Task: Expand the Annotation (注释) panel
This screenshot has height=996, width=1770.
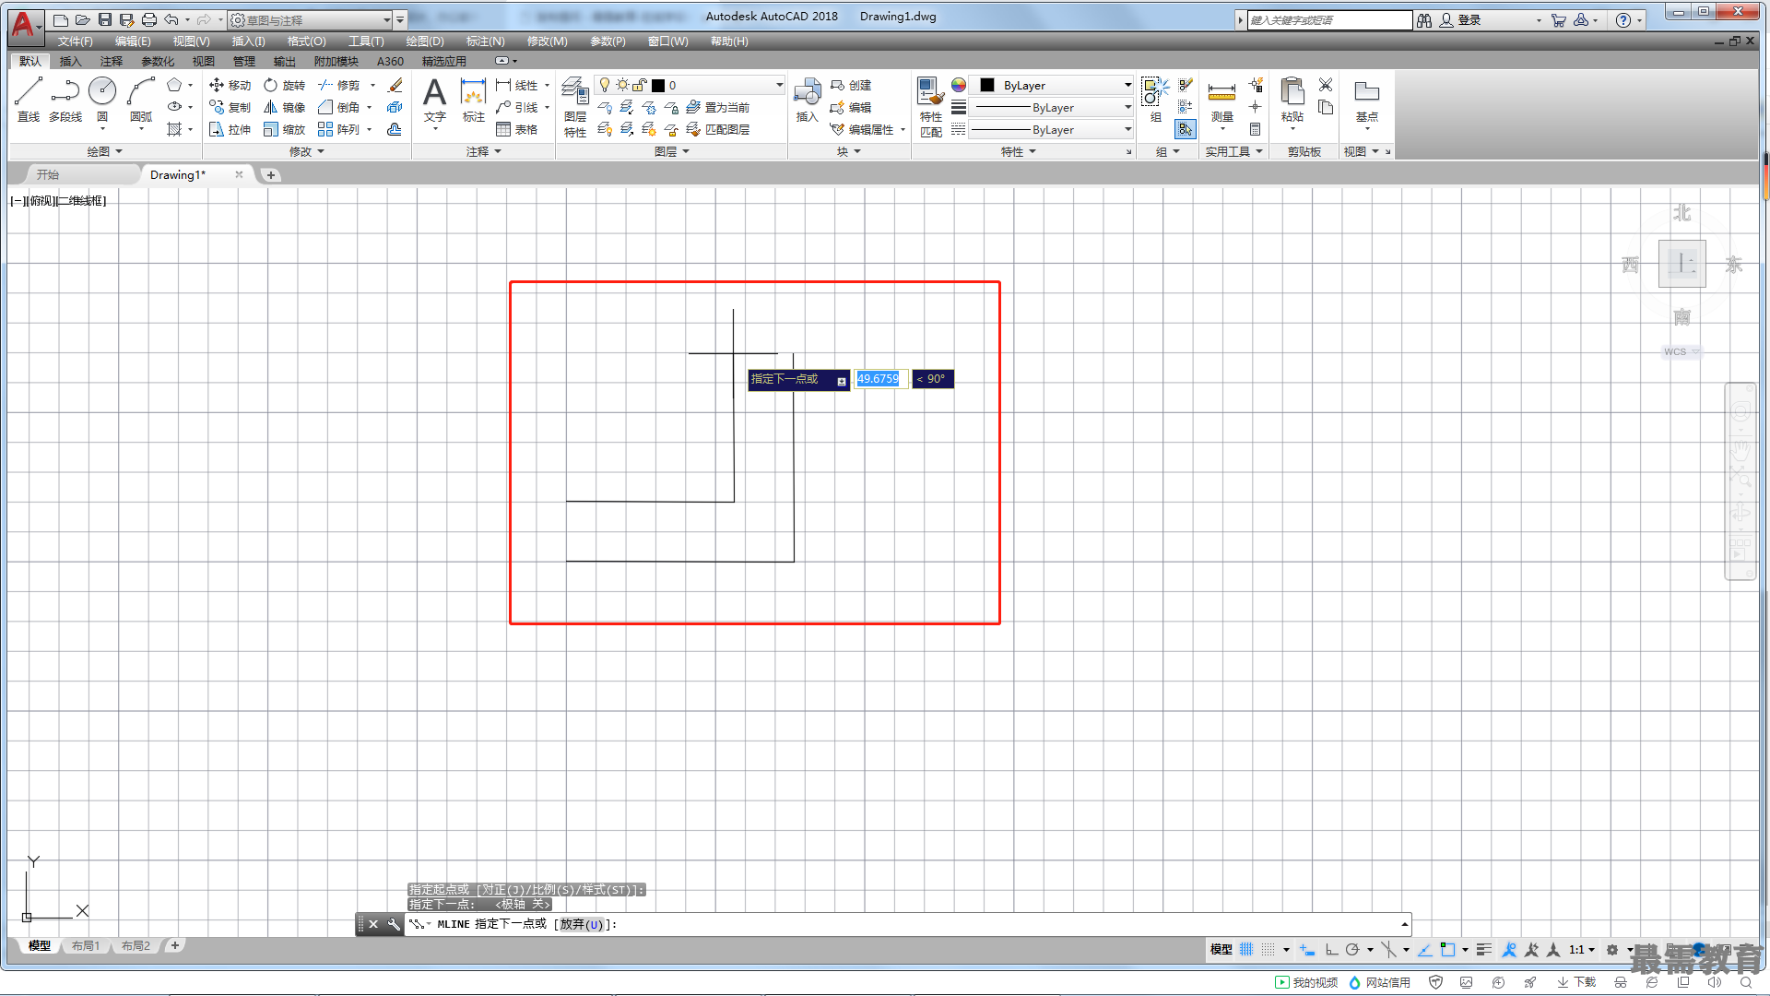Action: point(484,151)
